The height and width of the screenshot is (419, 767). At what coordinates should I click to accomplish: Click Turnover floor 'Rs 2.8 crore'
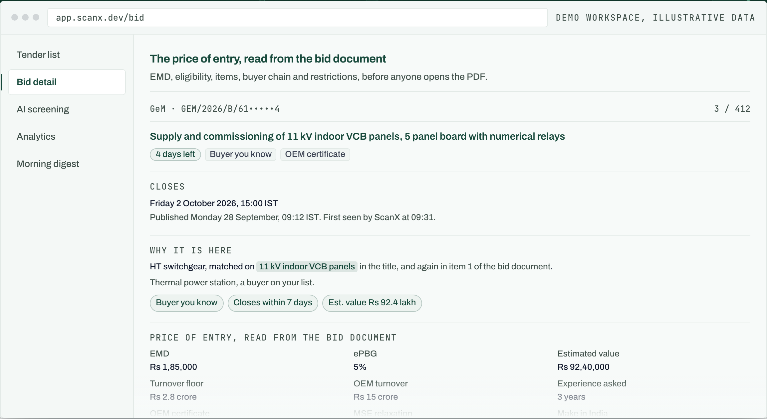173,397
